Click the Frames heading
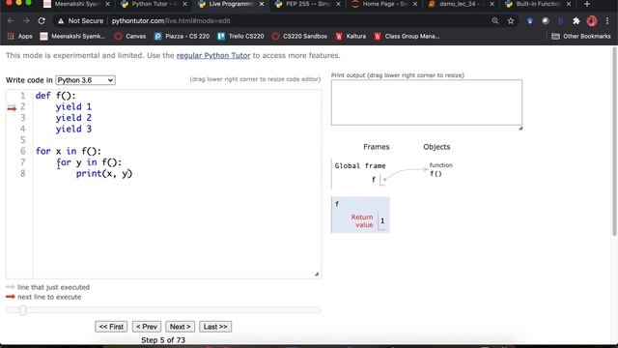This screenshot has height=348, width=618. click(x=377, y=147)
